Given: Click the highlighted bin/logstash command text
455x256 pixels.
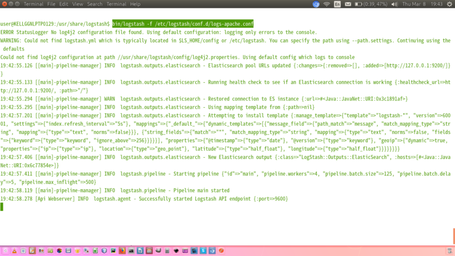Looking at the screenshot, I should pyautogui.click(x=183, y=24).
